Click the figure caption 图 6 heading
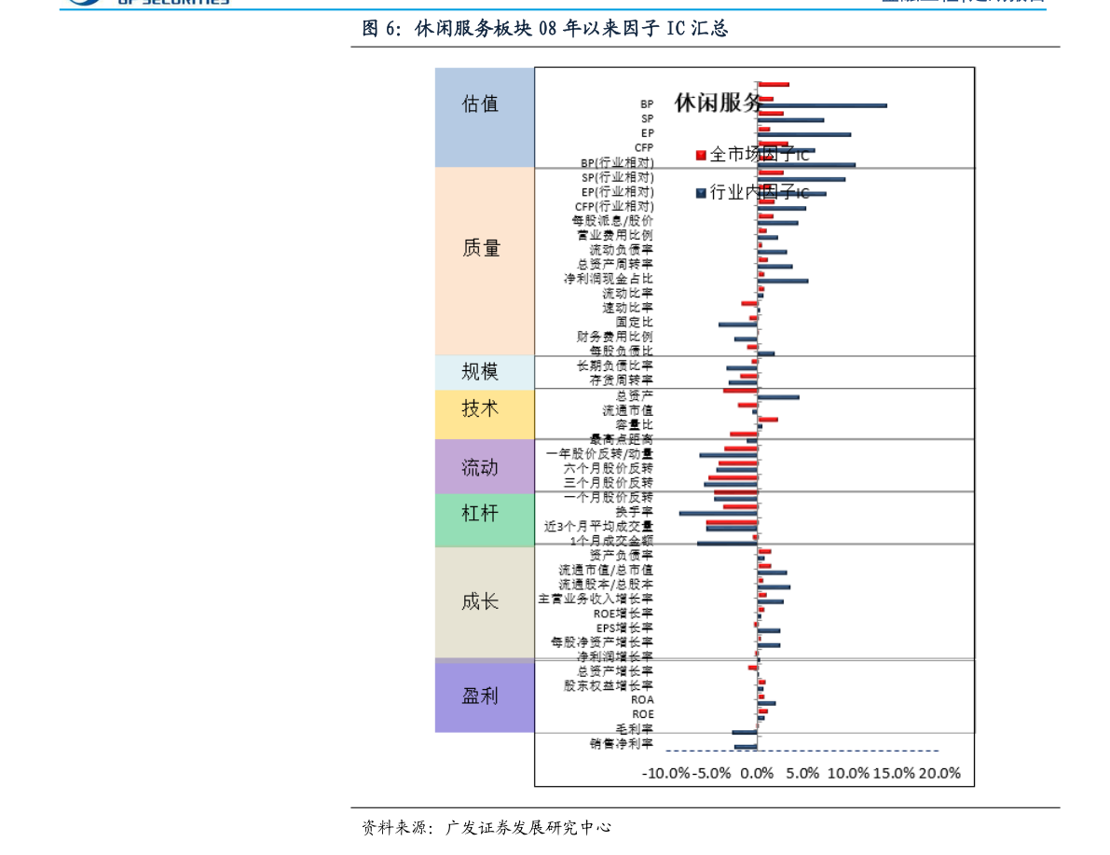 click(544, 29)
